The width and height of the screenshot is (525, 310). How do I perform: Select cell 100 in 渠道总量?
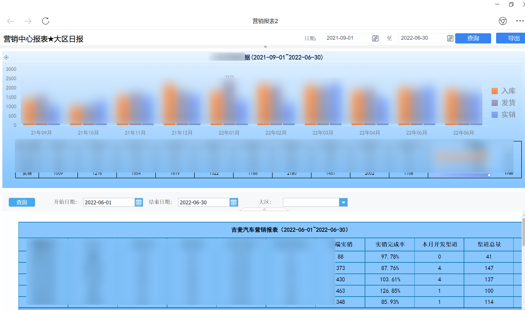(489, 291)
